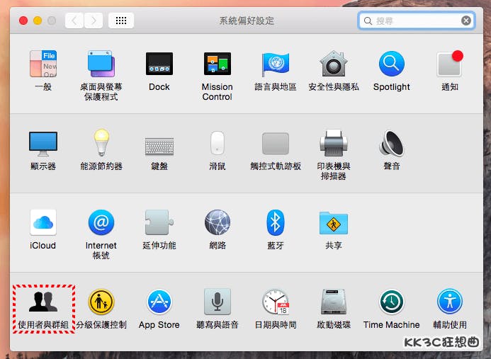The width and height of the screenshot is (491, 359).
Task: Focus the 搜尋 search field
Action: pyautogui.click(x=417, y=21)
